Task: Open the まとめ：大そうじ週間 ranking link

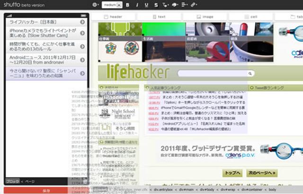Action: click(203, 97)
